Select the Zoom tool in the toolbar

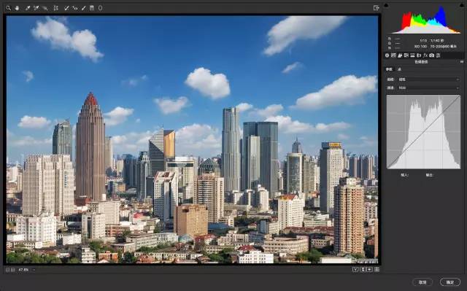coord(8,8)
